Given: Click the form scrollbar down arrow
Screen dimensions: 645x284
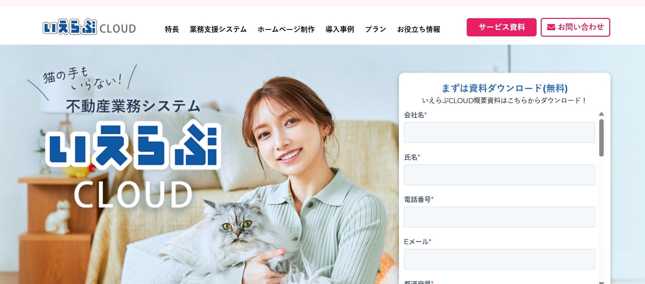Looking at the screenshot, I should tap(601, 282).
